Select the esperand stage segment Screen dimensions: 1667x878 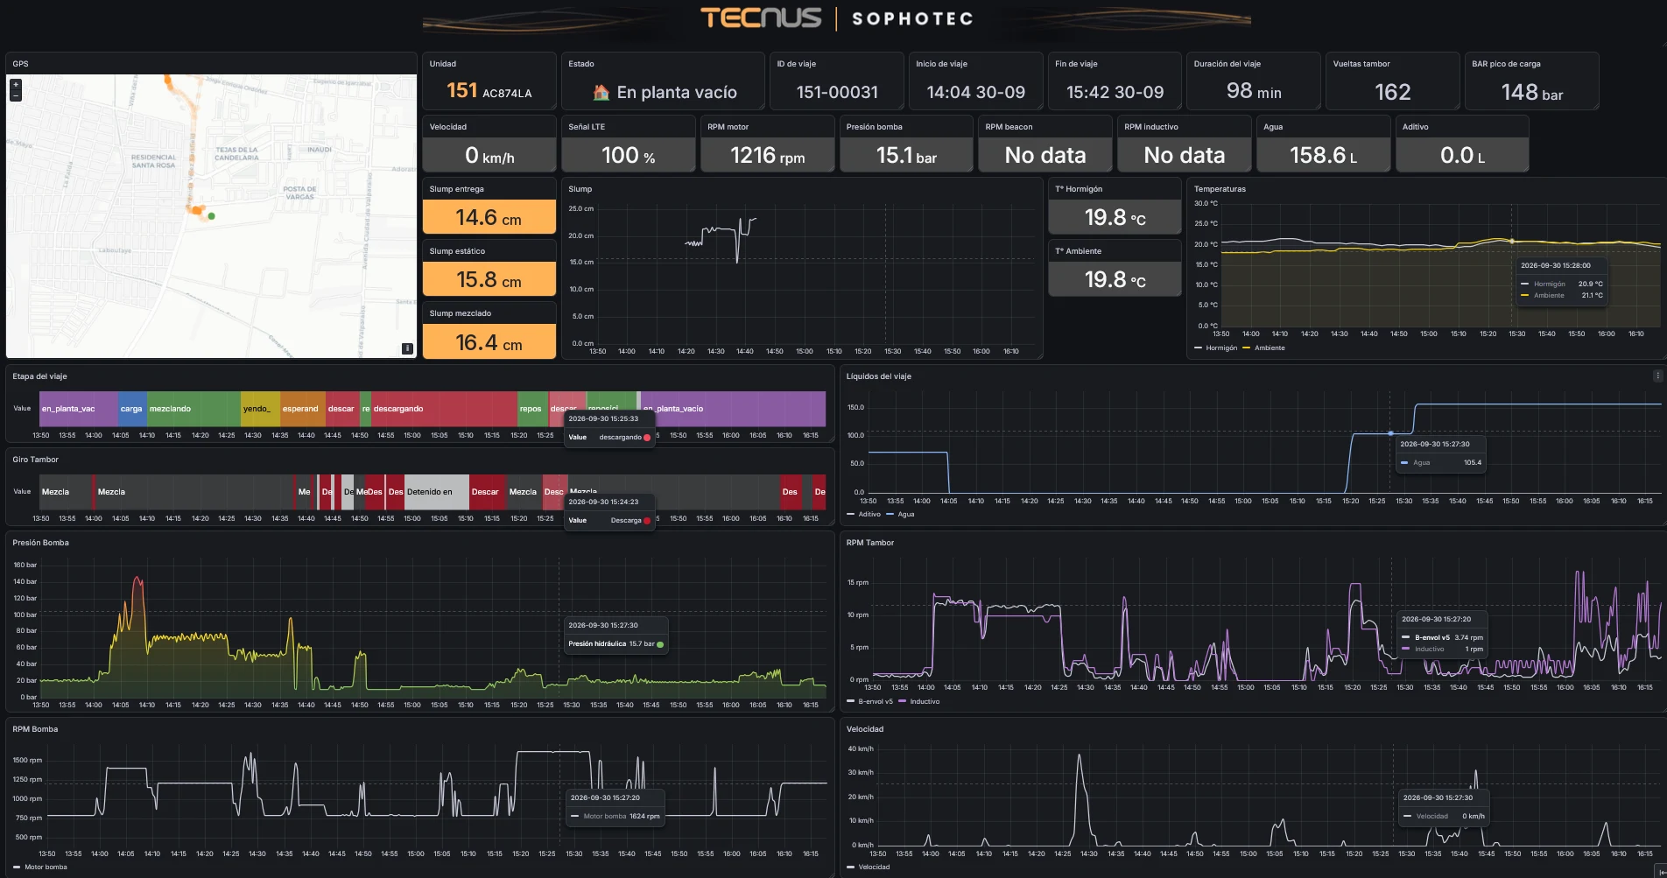coord(303,409)
